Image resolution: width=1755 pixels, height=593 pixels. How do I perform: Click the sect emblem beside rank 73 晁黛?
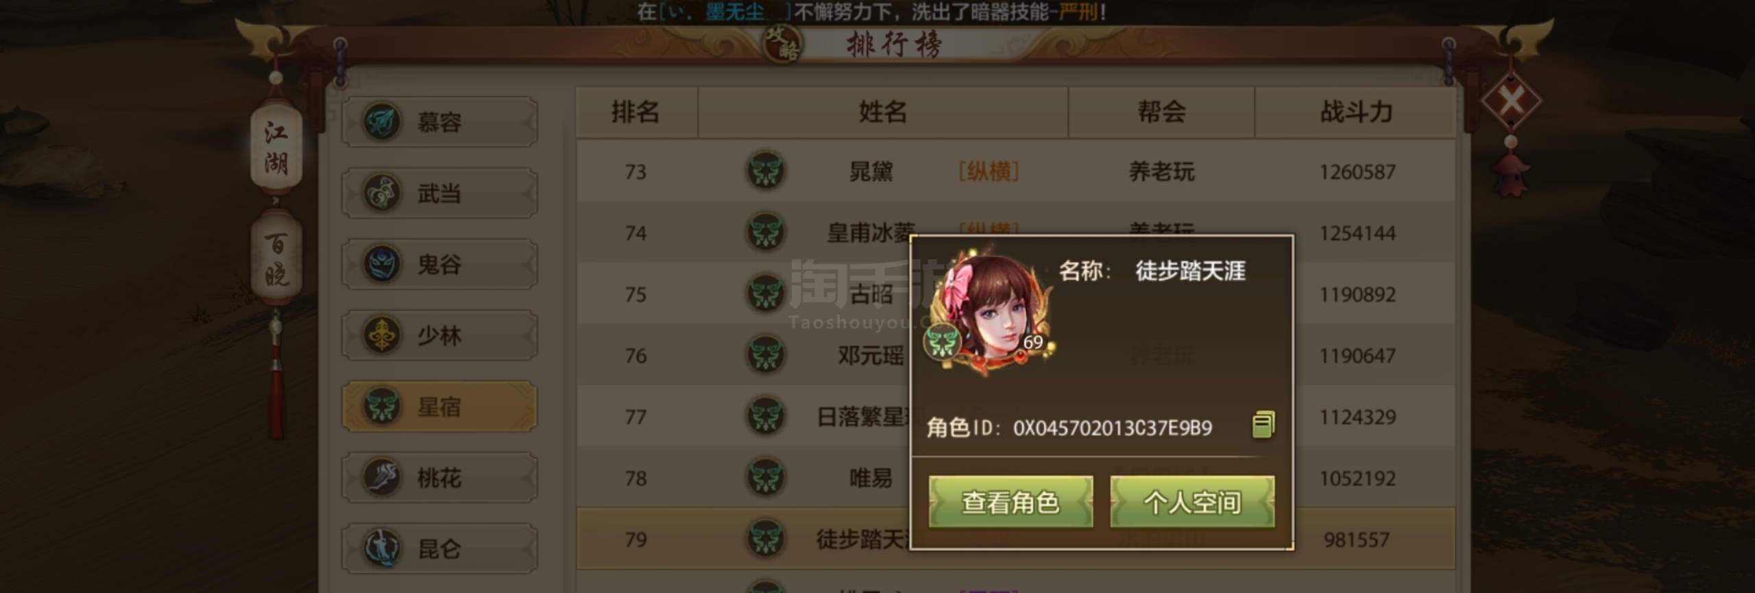pos(765,171)
